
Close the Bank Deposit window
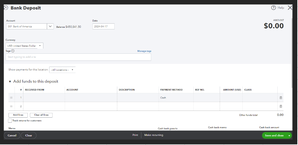[290, 8]
